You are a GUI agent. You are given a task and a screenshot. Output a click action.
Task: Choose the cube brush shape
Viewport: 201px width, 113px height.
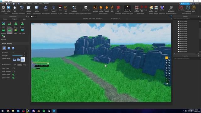point(9,48)
